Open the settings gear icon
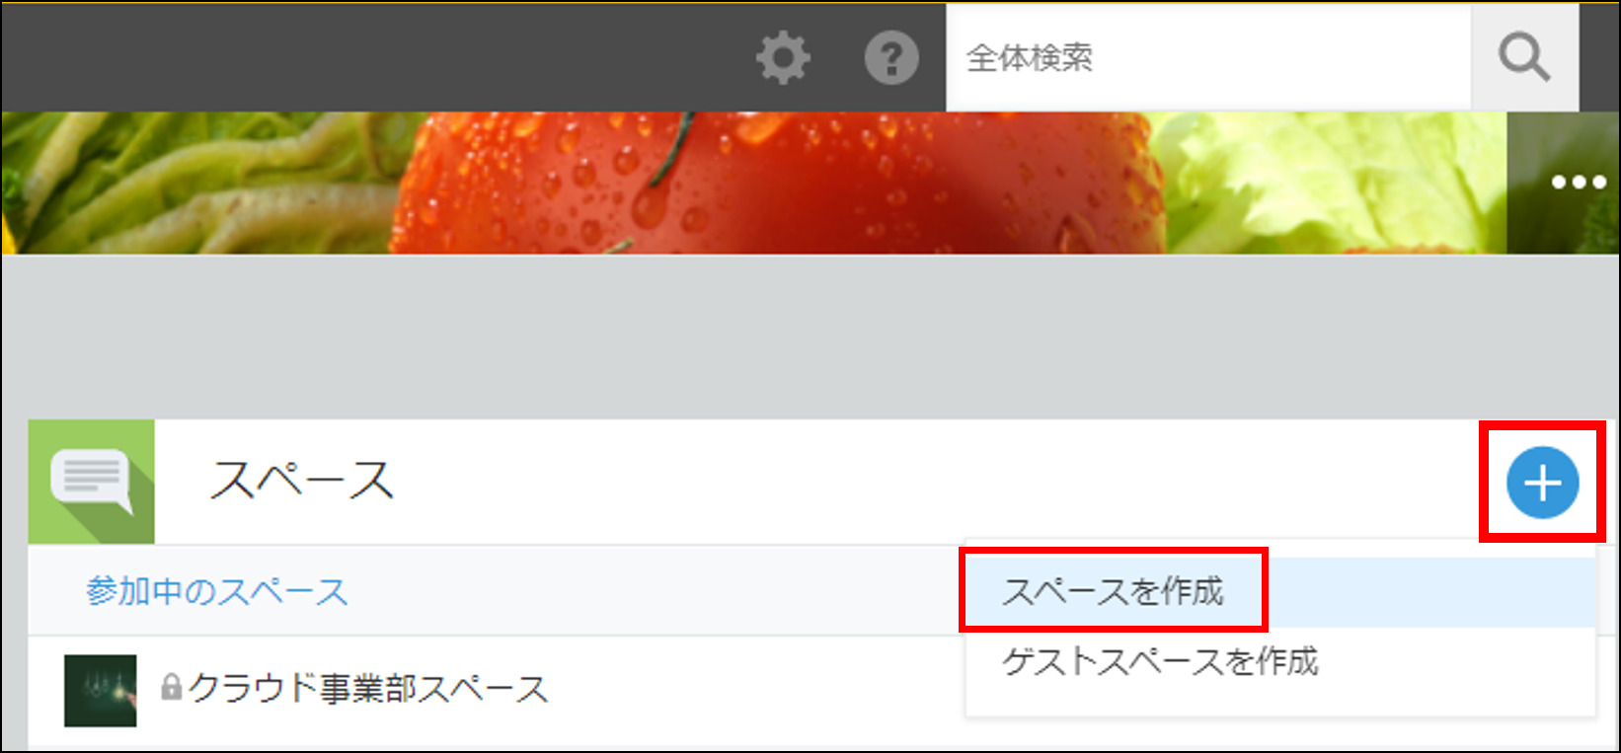The height and width of the screenshot is (753, 1621). (x=783, y=57)
